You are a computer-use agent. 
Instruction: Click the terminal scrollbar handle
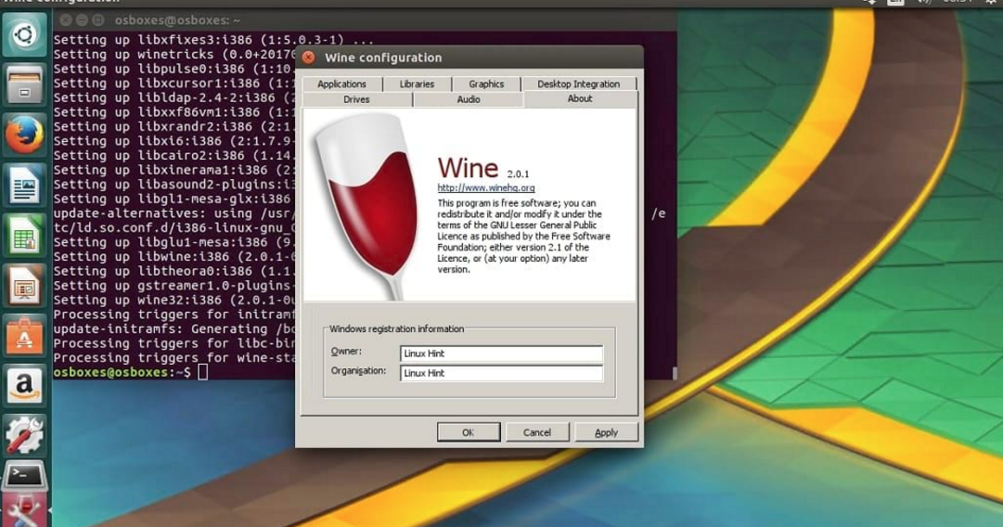click(675, 373)
